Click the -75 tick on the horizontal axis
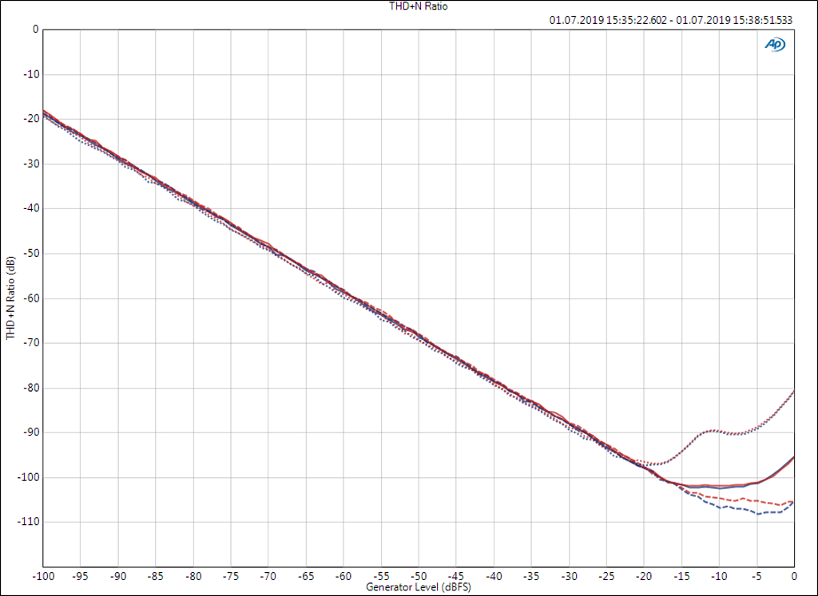This screenshot has height=596, width=818. click(231, 576)
